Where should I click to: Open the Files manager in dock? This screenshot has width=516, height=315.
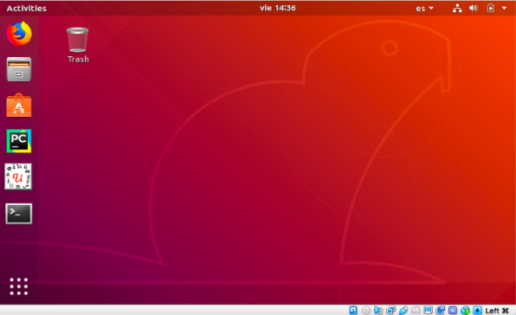tap(19, 69)
